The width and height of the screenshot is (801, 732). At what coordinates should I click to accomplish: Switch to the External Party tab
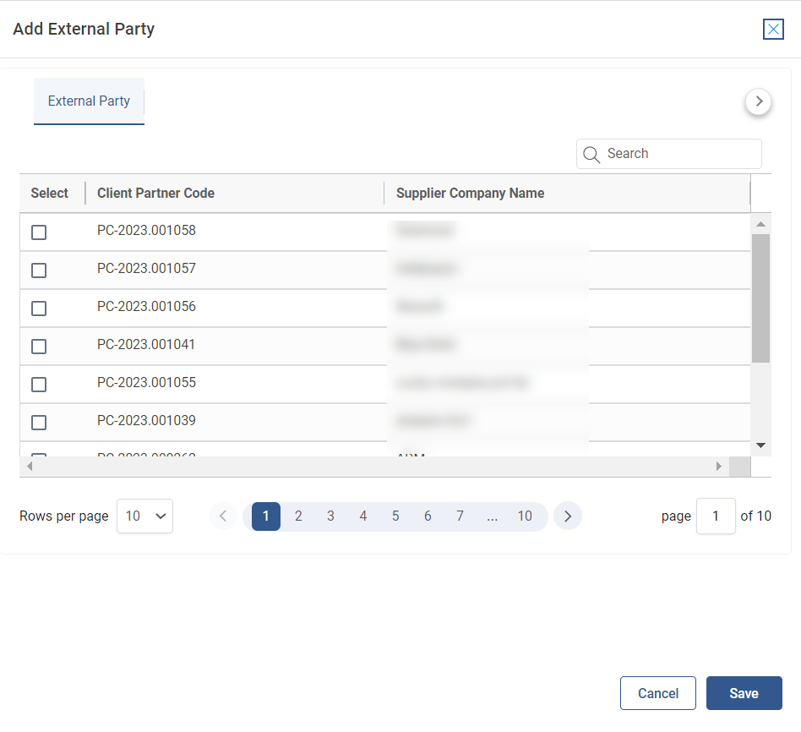89,101
